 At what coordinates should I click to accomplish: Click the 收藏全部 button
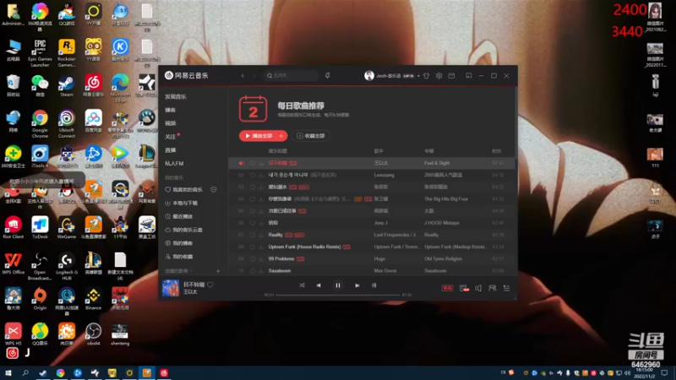[311, 136]
